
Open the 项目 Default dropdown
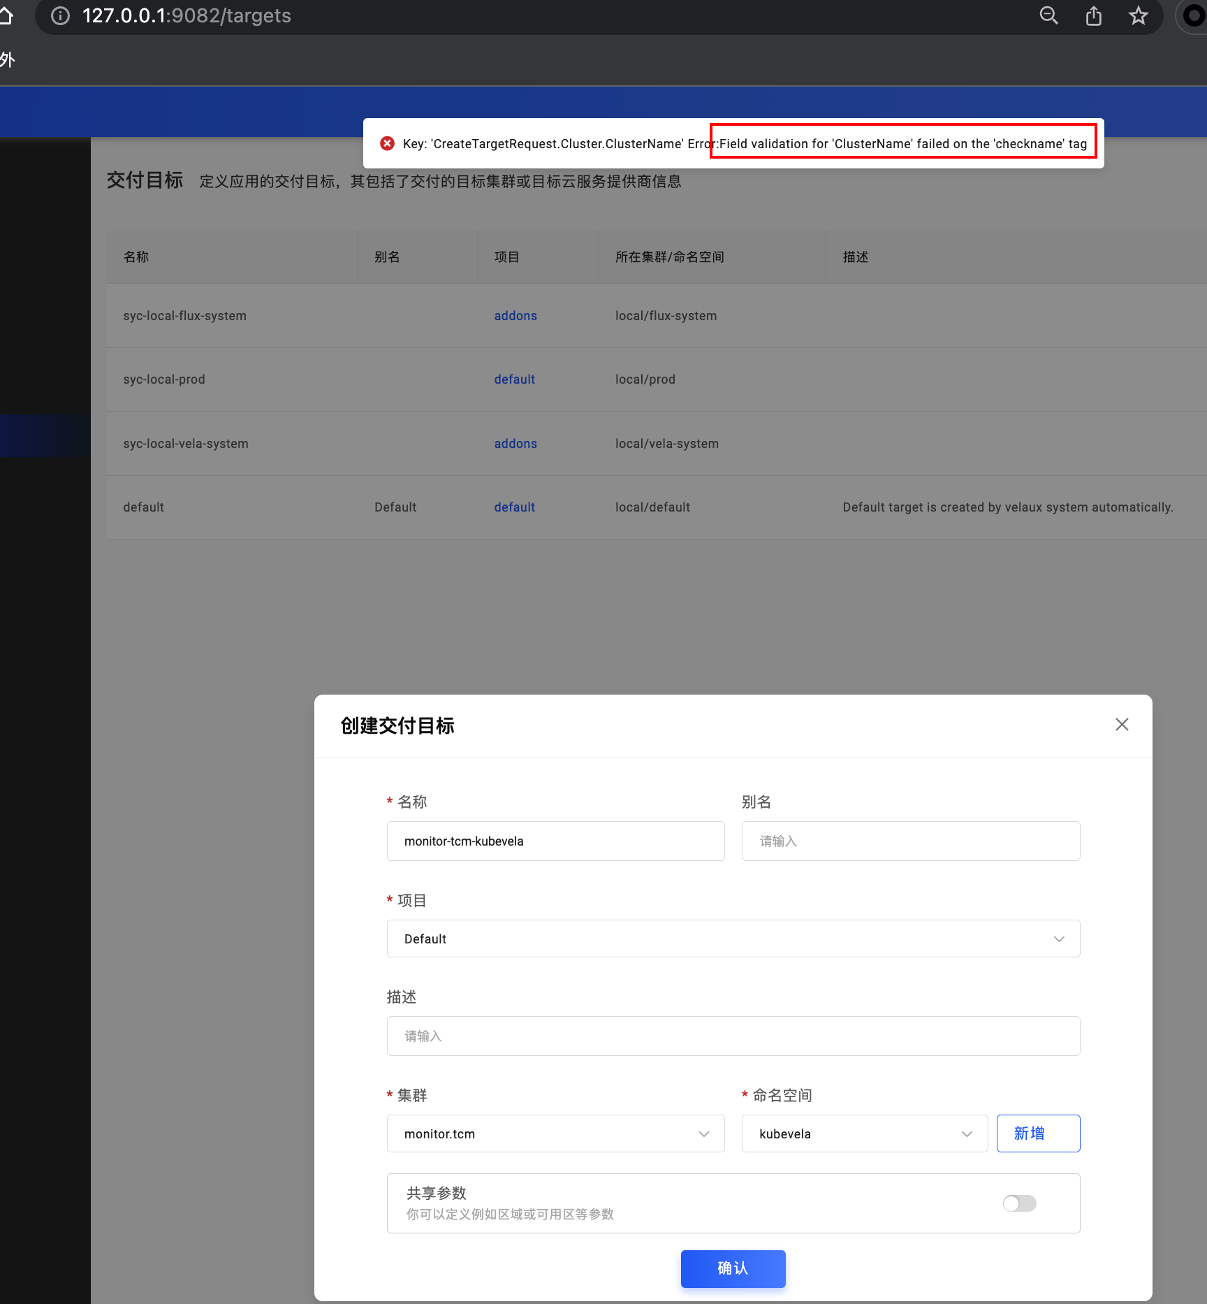(733, 939)
